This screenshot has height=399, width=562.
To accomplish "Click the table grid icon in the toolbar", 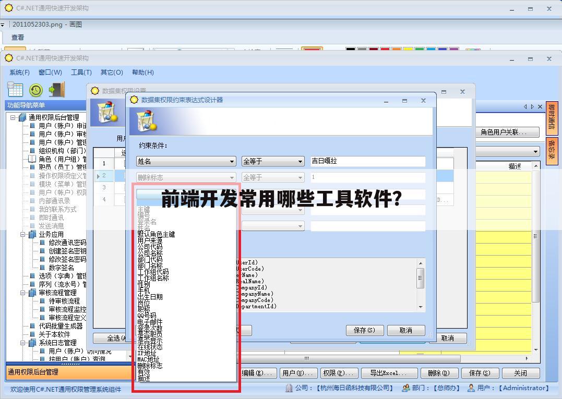I will [x=15, y=90].
